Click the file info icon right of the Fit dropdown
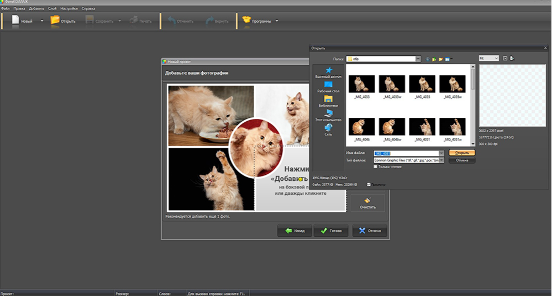552x296 pixels. tap(512, 59)
